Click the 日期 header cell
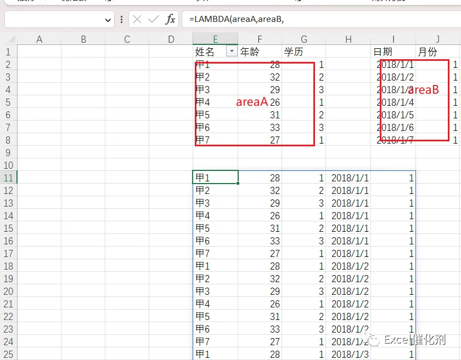Viewport: 461px width, 360px height. tap(393, 52)
